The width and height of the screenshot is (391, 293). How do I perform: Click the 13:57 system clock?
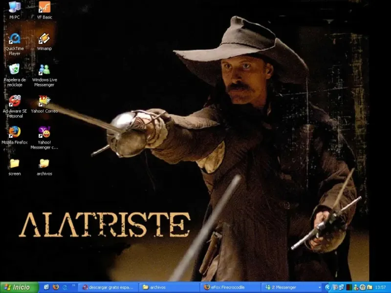click(x=381, y=288)
